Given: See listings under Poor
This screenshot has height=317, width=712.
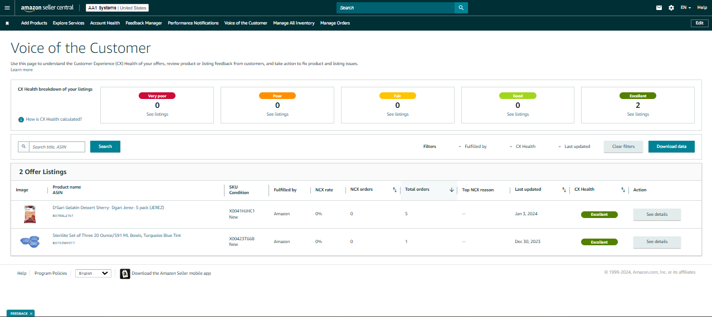Looking at the screenshot, I should [277, 114].
